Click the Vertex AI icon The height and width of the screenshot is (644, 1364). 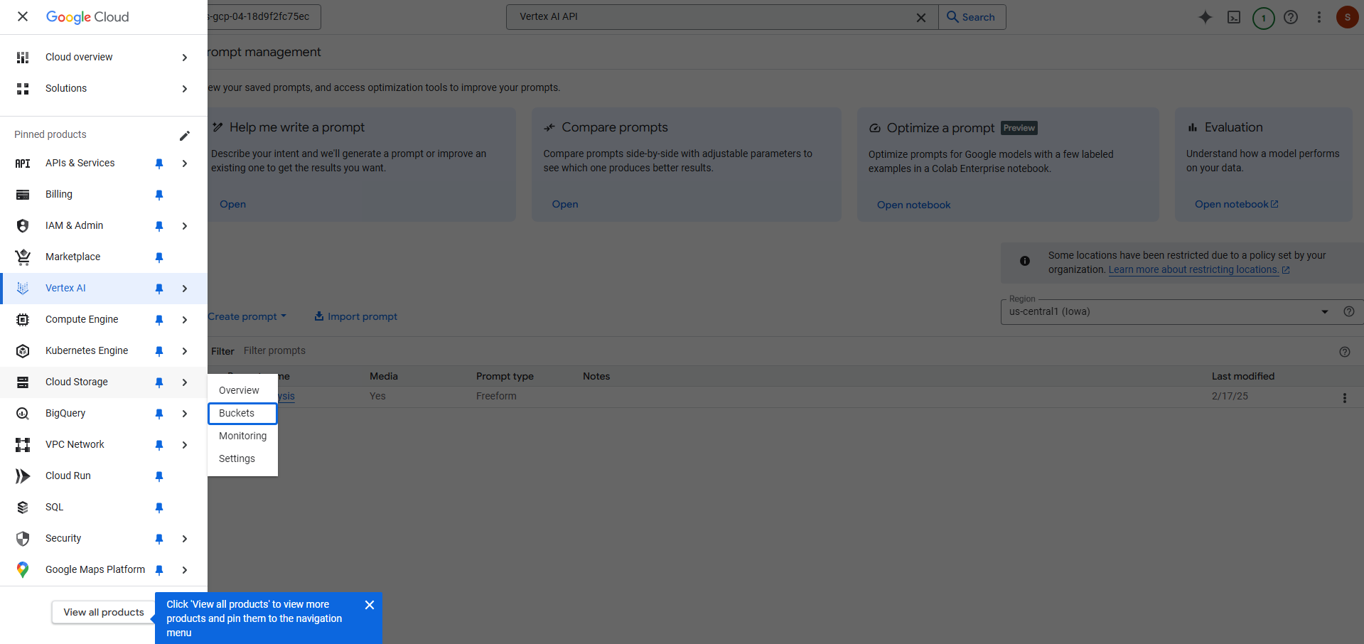point(23,289)
